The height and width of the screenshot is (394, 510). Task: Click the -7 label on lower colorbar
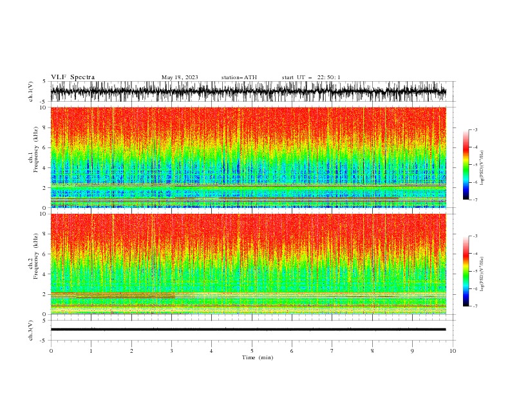(475, 306)
